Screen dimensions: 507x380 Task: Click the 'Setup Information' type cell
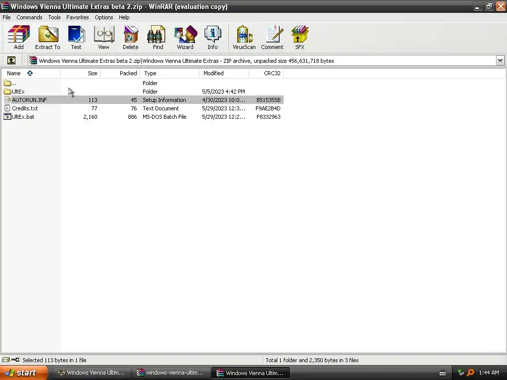coord(164,100)
